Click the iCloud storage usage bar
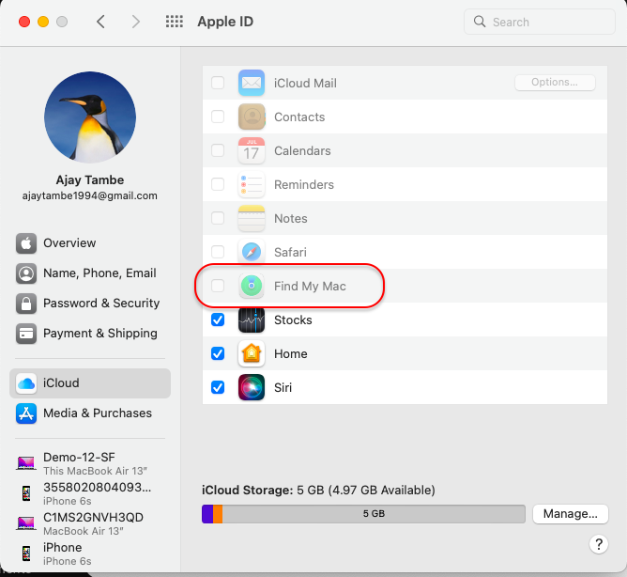This screenshot has width=627, height=577. pyautogui.click(x=363, y=514)
